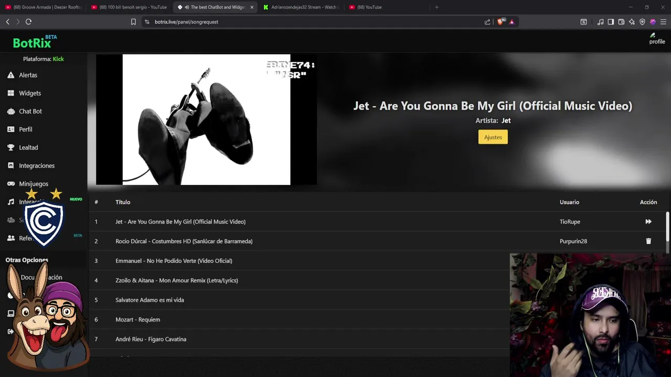Bookmark this page
Viewport: 671px width, 377px height.
pos(133,21)
